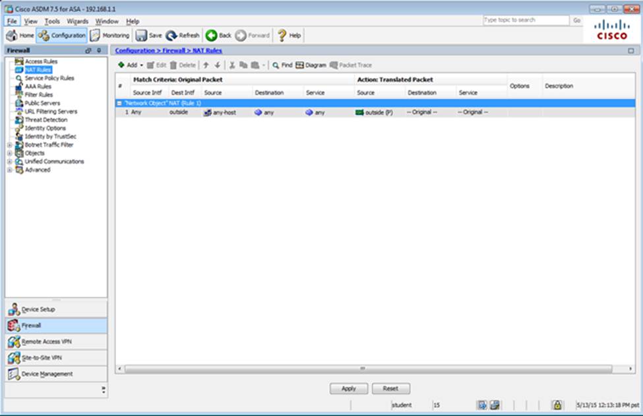Expand the Objects tree node

click(9, 153)
